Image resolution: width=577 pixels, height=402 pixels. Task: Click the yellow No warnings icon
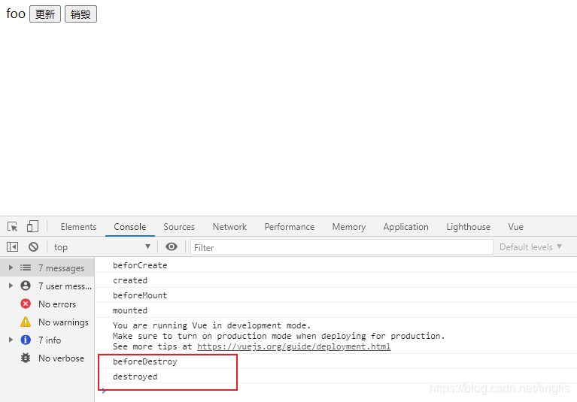pyautogui.click(x=26, y=322)
